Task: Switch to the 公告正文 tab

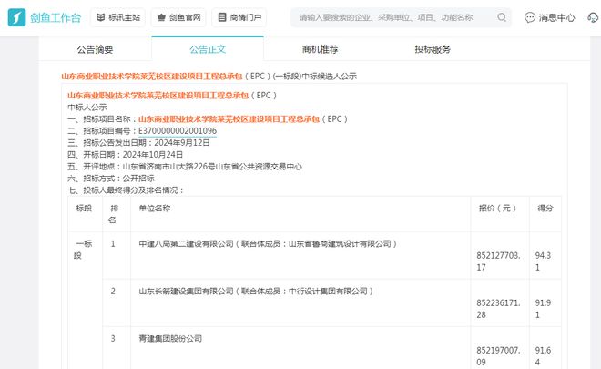Action: pos(208,49)
